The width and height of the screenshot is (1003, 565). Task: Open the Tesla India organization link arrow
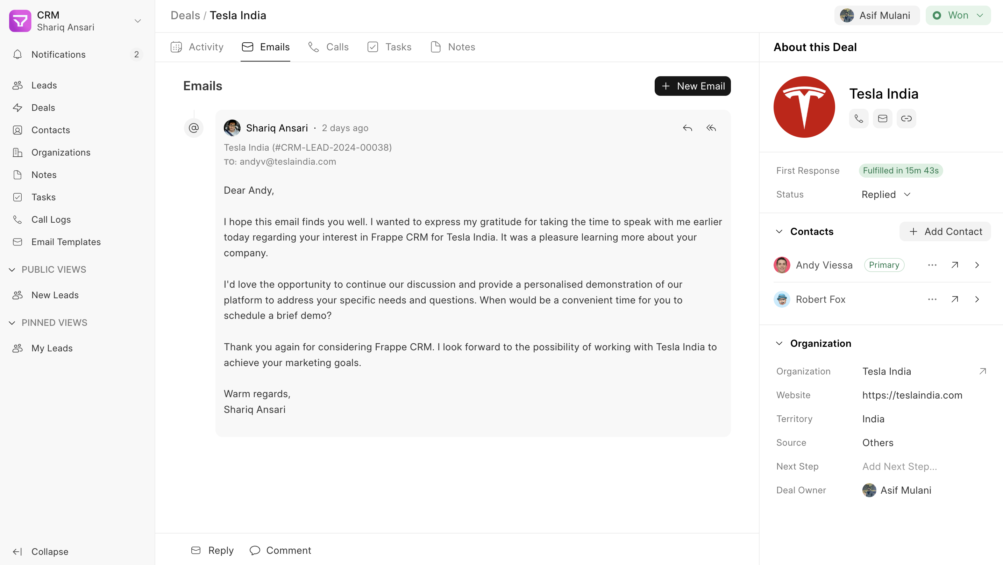coord(982,371)
